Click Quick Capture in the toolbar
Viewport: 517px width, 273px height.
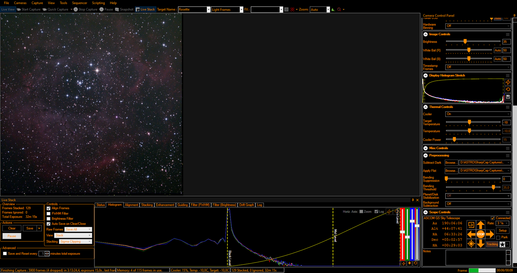click(x=55, y=10)
